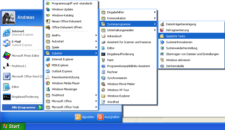The width and height of the screenshot is (225, 130).
Task: Expand the Microsoft Office Tools submenu
Action: pyautogui.click(x=71, y=107)
